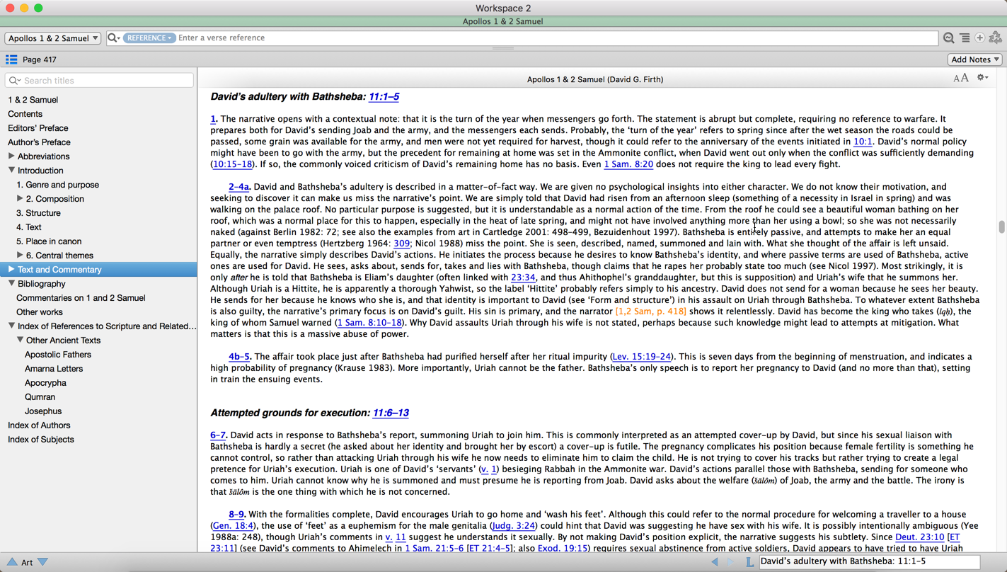Open Index of Authors
Image resolution: width=1007 pixels, height=572 pixels.
click(x=39, y=425)
